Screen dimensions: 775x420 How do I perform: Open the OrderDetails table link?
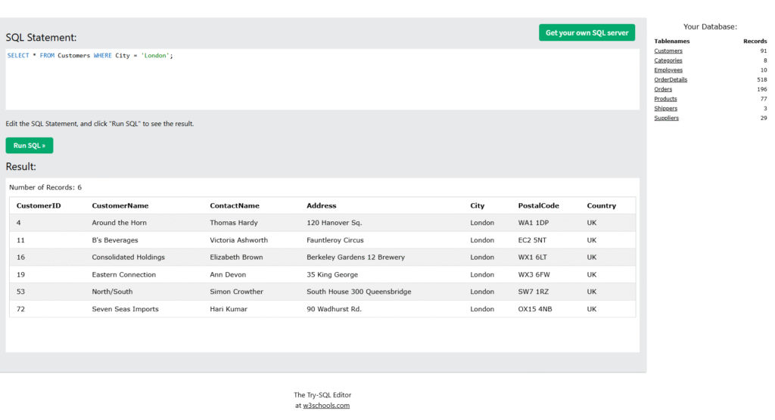point(671,79)
